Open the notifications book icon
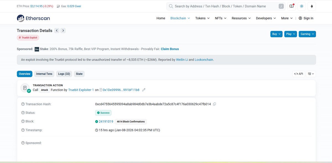The width and height of the screenshot is (332, 163). (x=291, y=6)
